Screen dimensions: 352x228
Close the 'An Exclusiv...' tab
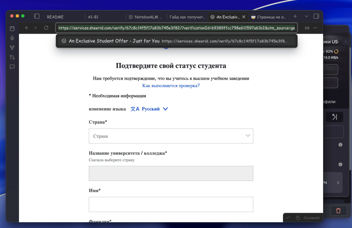point(243,17)
